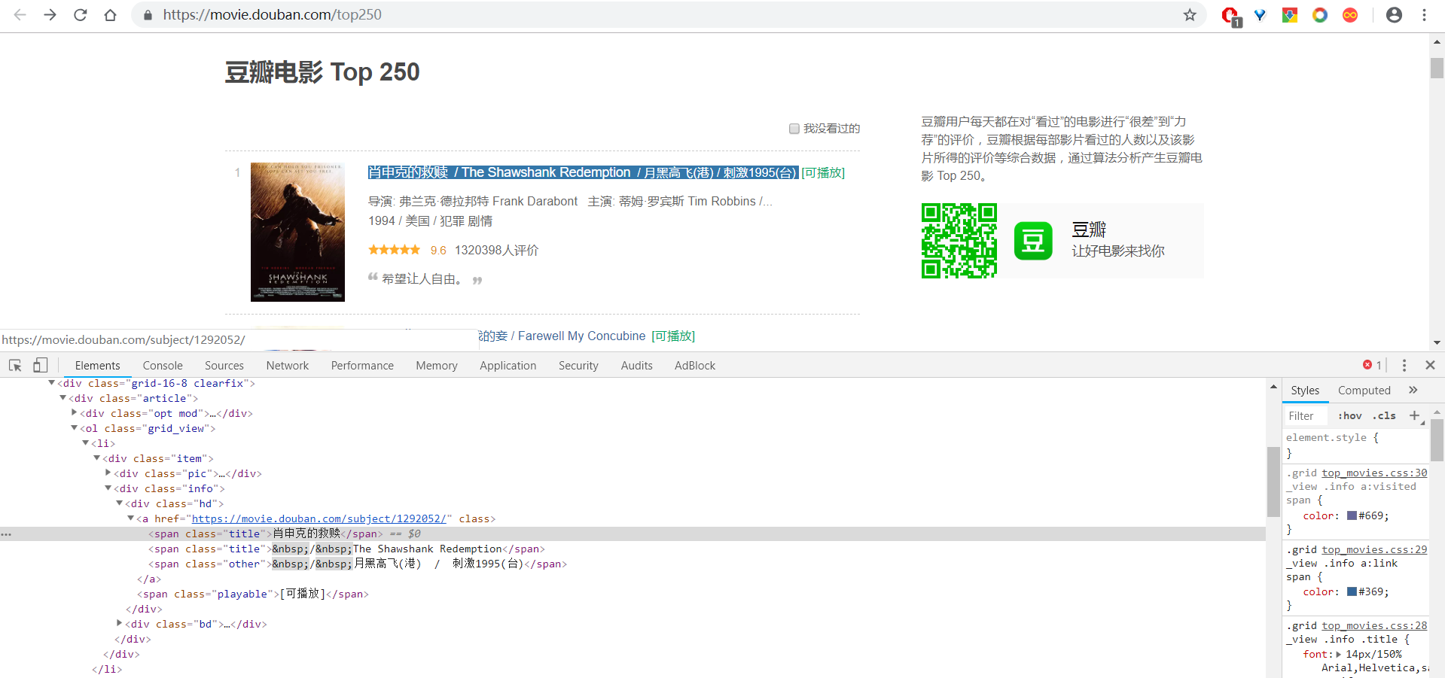Reload the current page
Viewport: 1445px width, 678px height.
[x=80, y=14]
